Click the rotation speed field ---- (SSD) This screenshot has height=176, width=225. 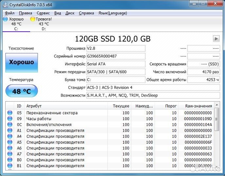click(204, 64)
